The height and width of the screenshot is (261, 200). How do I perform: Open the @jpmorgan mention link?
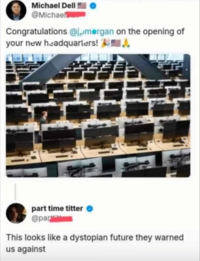[92, 31]
